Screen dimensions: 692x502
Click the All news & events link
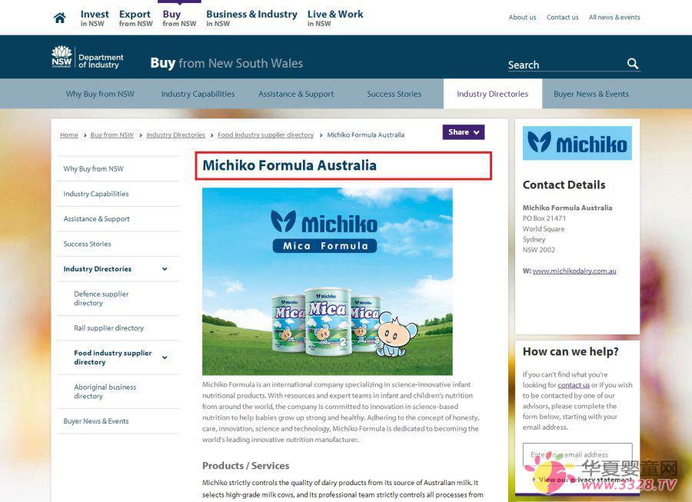[614, 17]
